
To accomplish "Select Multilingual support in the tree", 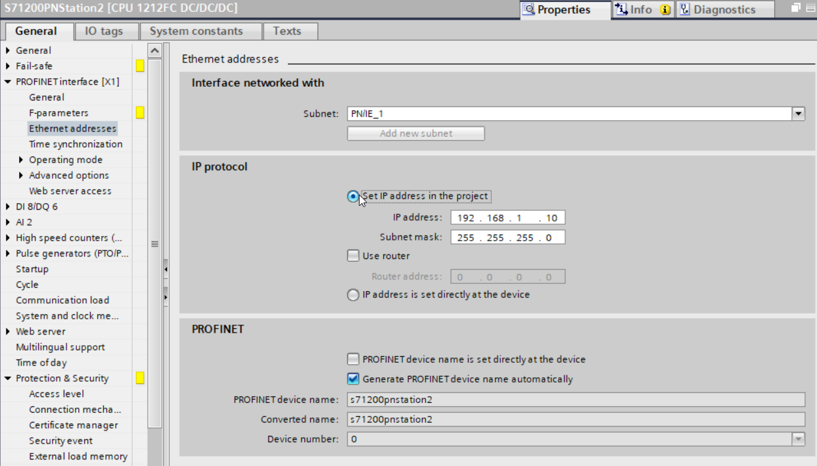I will [x=60, y=347].
